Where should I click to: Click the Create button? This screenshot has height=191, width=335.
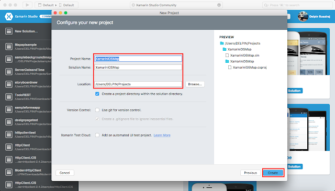273,173
